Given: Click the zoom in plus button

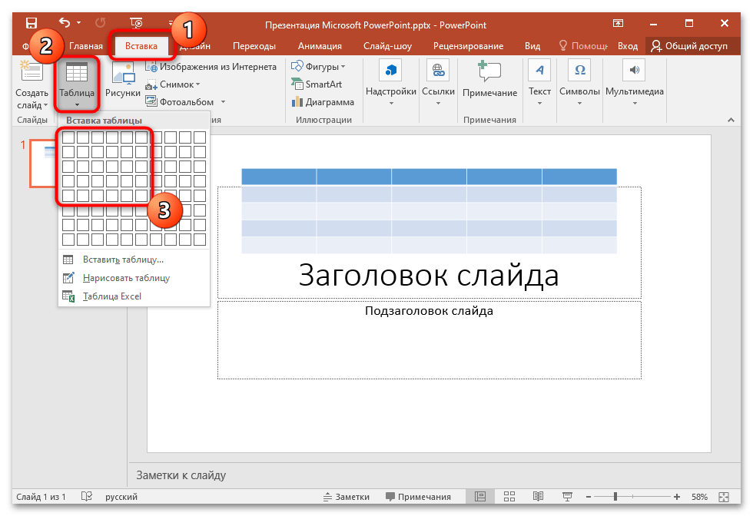Looking at the screenshot, I should (677, 497).
